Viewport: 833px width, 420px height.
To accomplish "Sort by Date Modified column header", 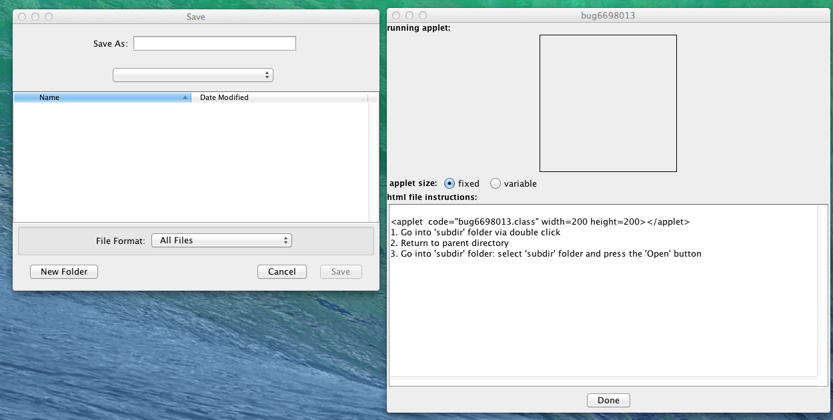I will click(279, 97).
